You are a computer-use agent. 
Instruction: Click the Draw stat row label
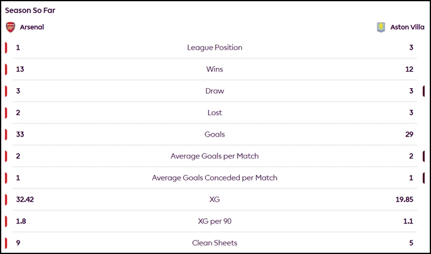point(214,91)
